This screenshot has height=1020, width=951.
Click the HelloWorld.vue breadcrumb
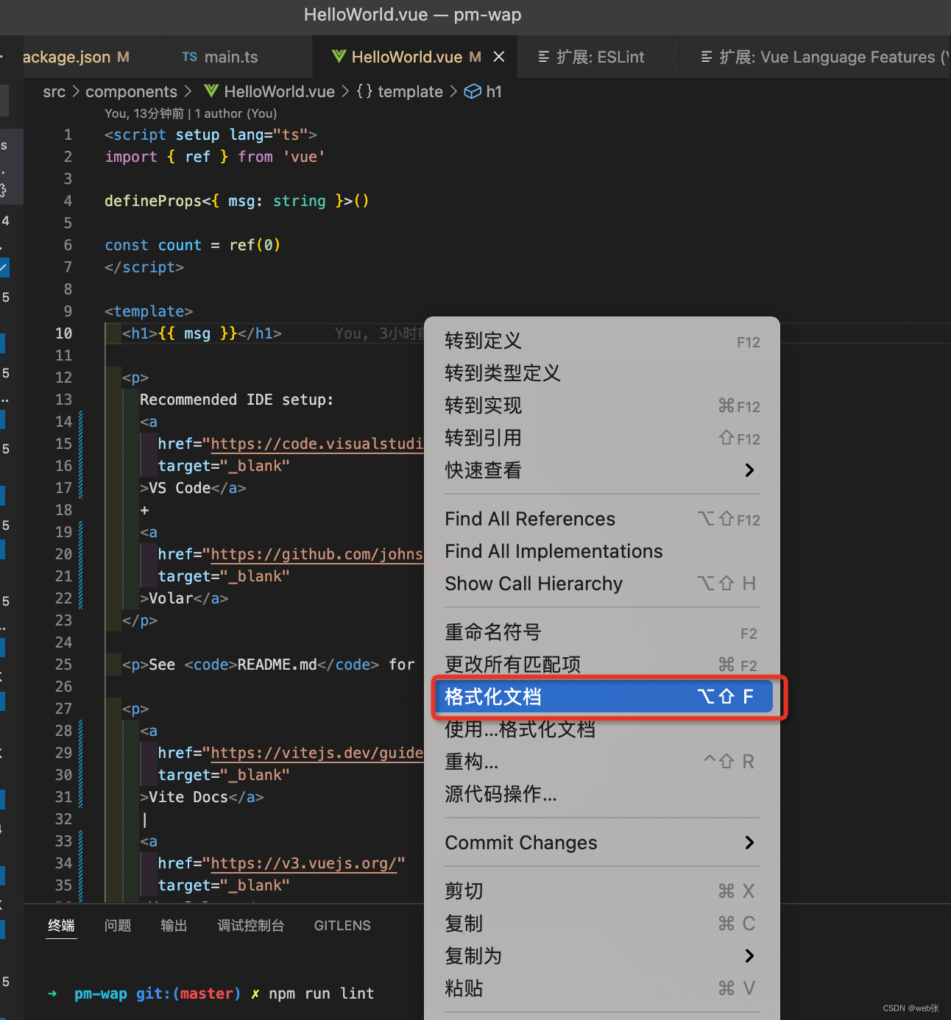[279, 91]
